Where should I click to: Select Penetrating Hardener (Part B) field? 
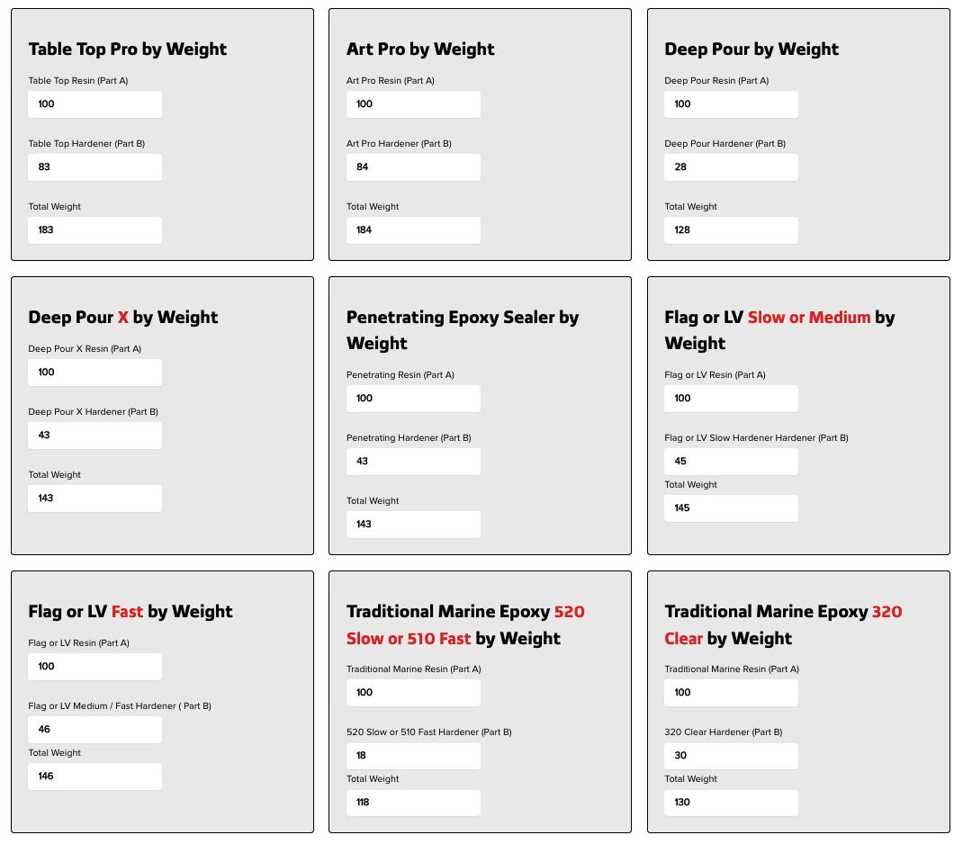pos(413,462)
